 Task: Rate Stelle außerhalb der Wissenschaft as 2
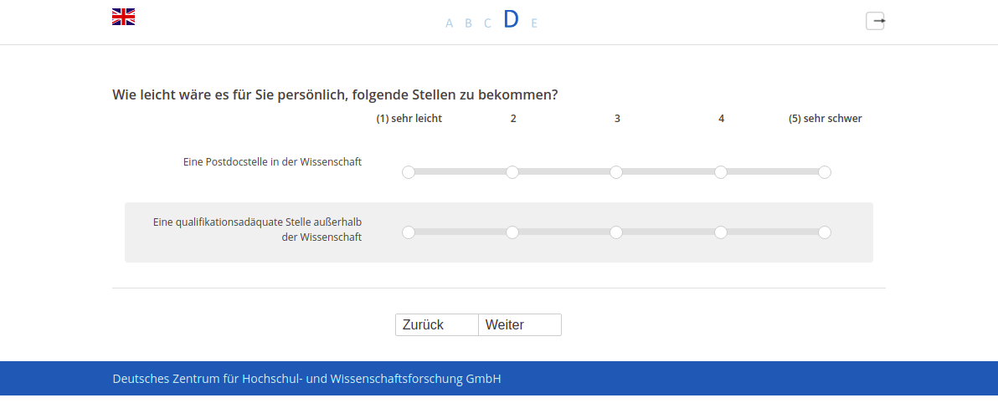[x=512, y=232]
